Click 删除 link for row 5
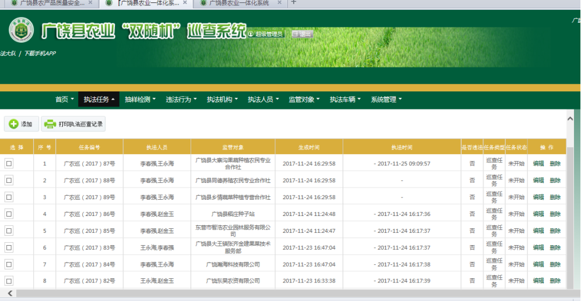This screenshot has width=581, height=301. coord(555,231)
